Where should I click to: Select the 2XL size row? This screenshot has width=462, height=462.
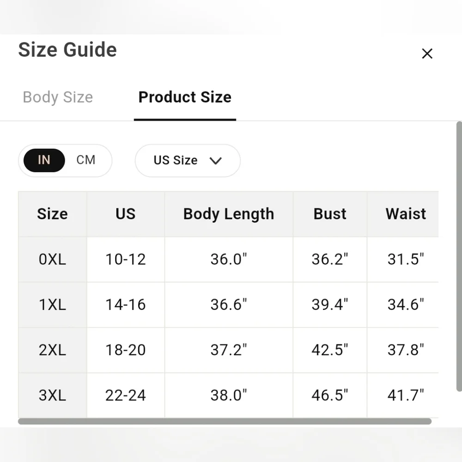tap(228, 350)
